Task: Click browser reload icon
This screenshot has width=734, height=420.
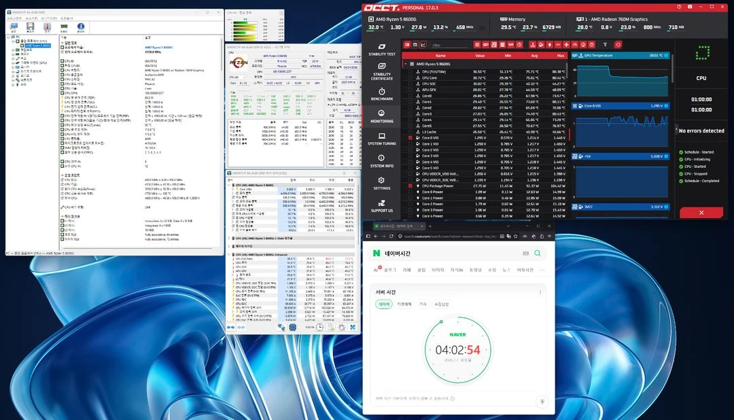Action: pyautogui.click(x=391, y=237)
